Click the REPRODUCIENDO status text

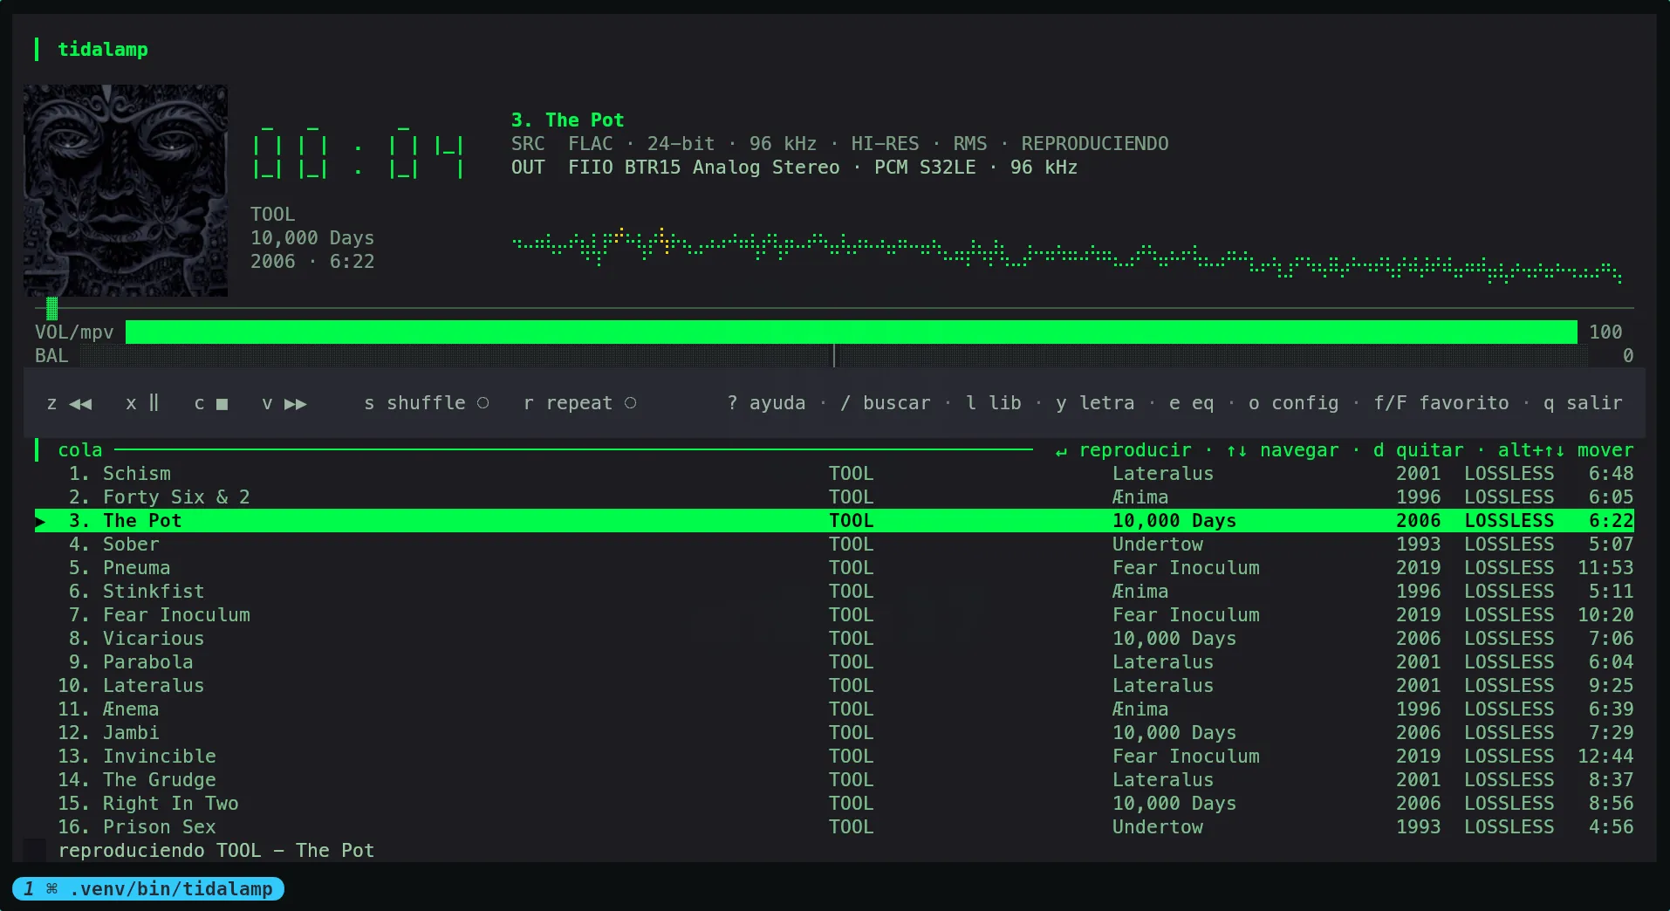click(x=1095, y=144)
